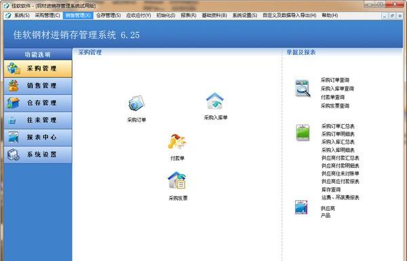The height and width of the screenshot is (261, 407).
Task: Click the 仓存管理 sidebar box icon
Action: click(x=14, y=103)
